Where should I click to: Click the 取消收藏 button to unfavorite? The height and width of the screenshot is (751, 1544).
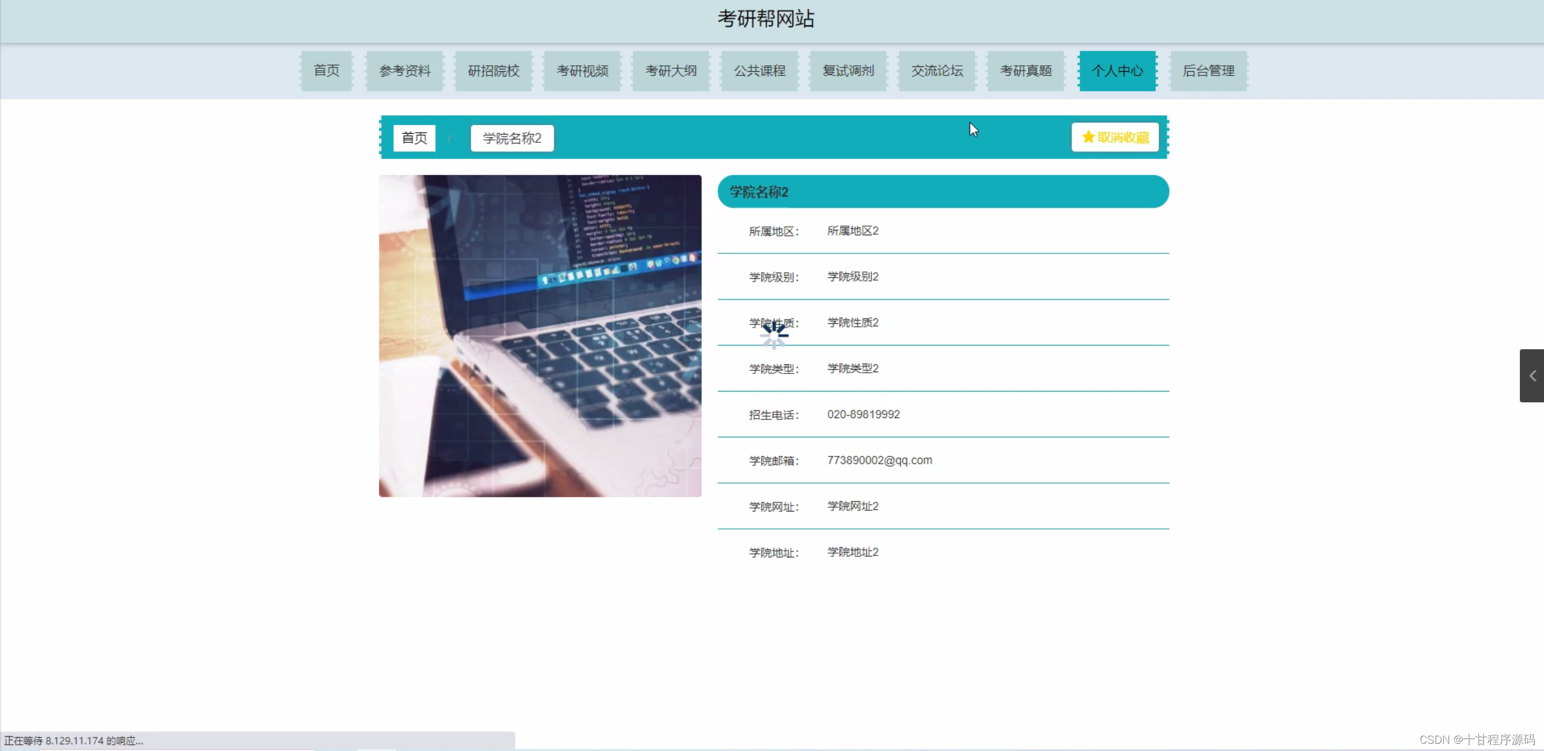1115,138
